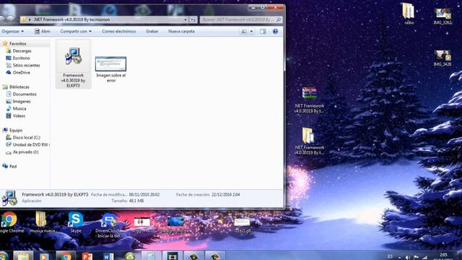462x260 pixels.
Task: Open the Explorer help icon
Action: pyautogui.click(x=275, y=31)
